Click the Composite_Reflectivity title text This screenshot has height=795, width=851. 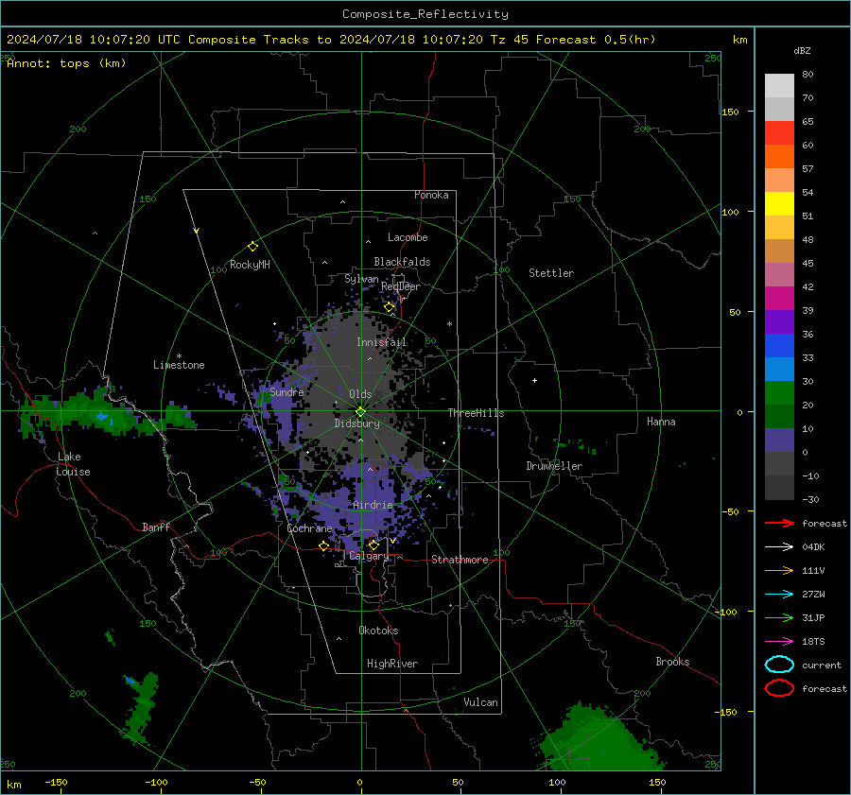pos(425,14)
